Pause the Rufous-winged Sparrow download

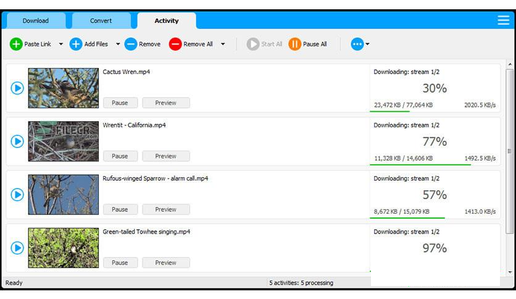tap(120, 209)
